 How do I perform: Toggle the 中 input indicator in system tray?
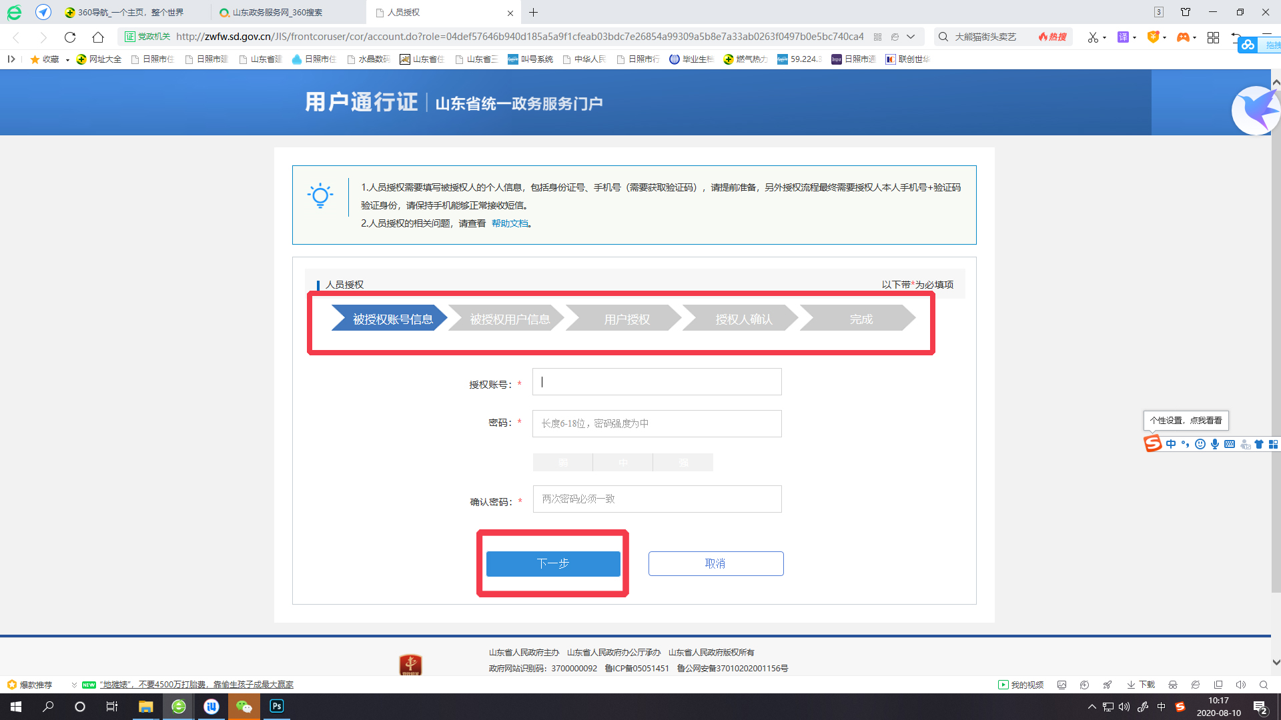click(x=1160, y=707)
